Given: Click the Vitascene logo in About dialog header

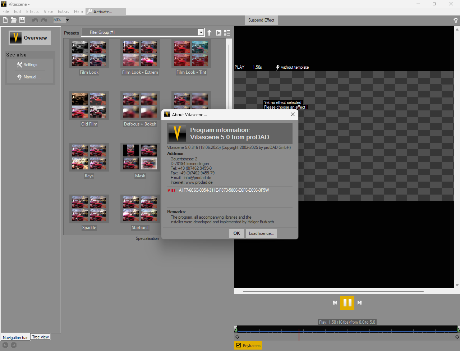Looking at the screenshot, I should point(177,133).
